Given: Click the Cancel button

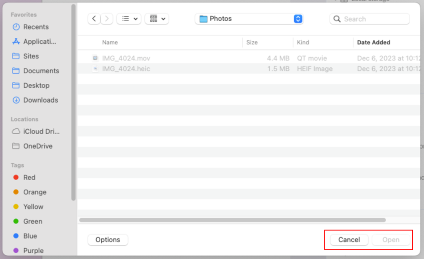Looking at the screenshot, I should [349, 240].
